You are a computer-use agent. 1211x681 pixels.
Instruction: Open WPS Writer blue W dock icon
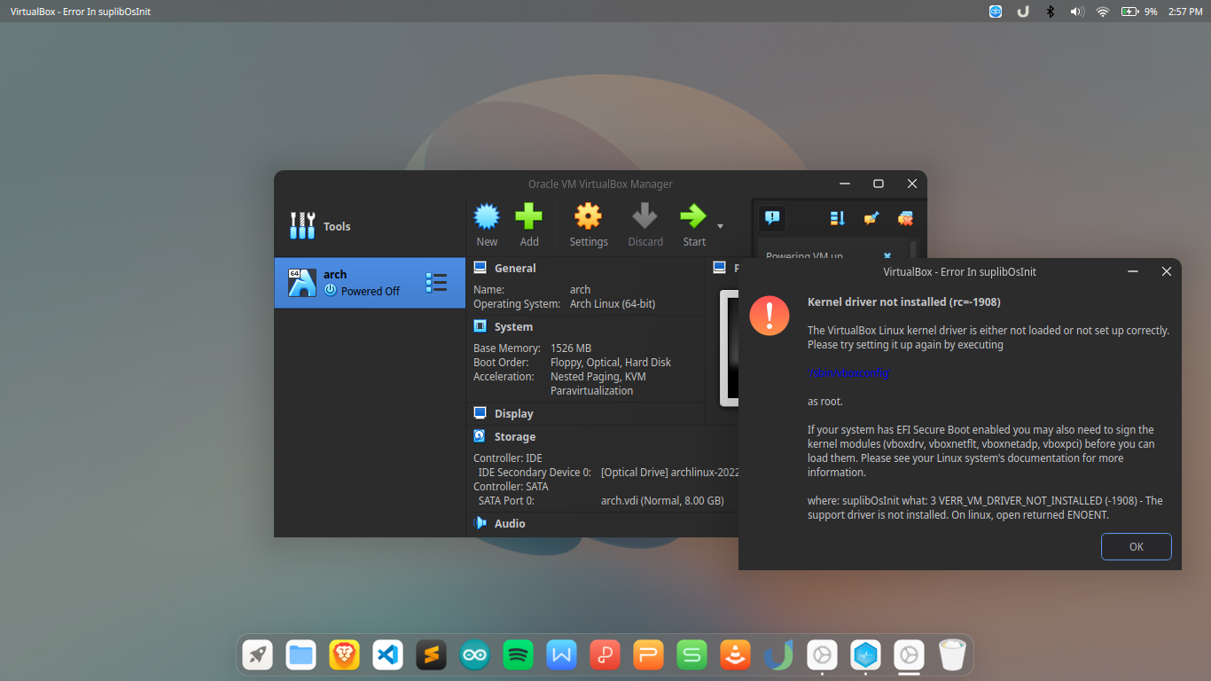[x=562, y=655]
